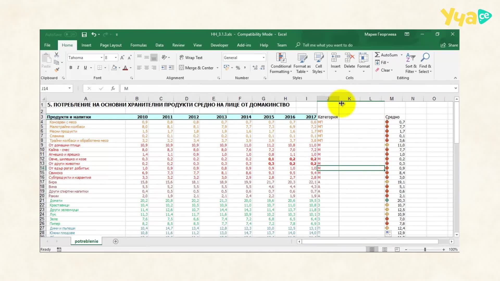This screenshot has width=500, height=281.
Task: Open the File tab
Action: 47,45
